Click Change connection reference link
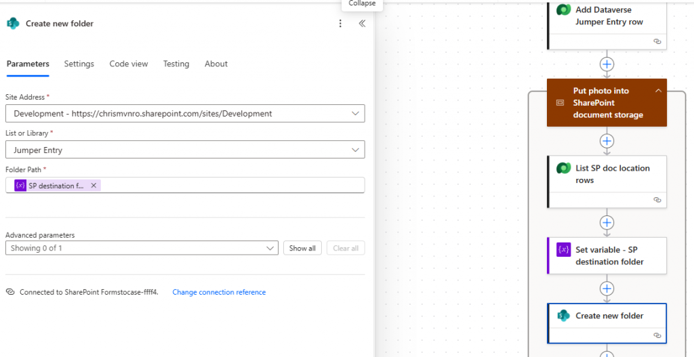This screenshot has height=357, width=694. pyautogui.click(x=219, y=293)
